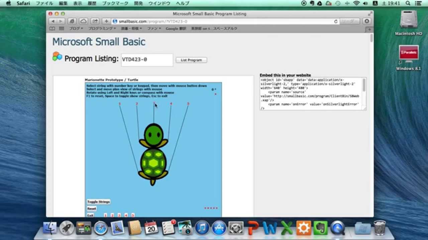Open Reminders with red badge in Dock
Screen dimensions: 428x240
[x=168, y=228]
